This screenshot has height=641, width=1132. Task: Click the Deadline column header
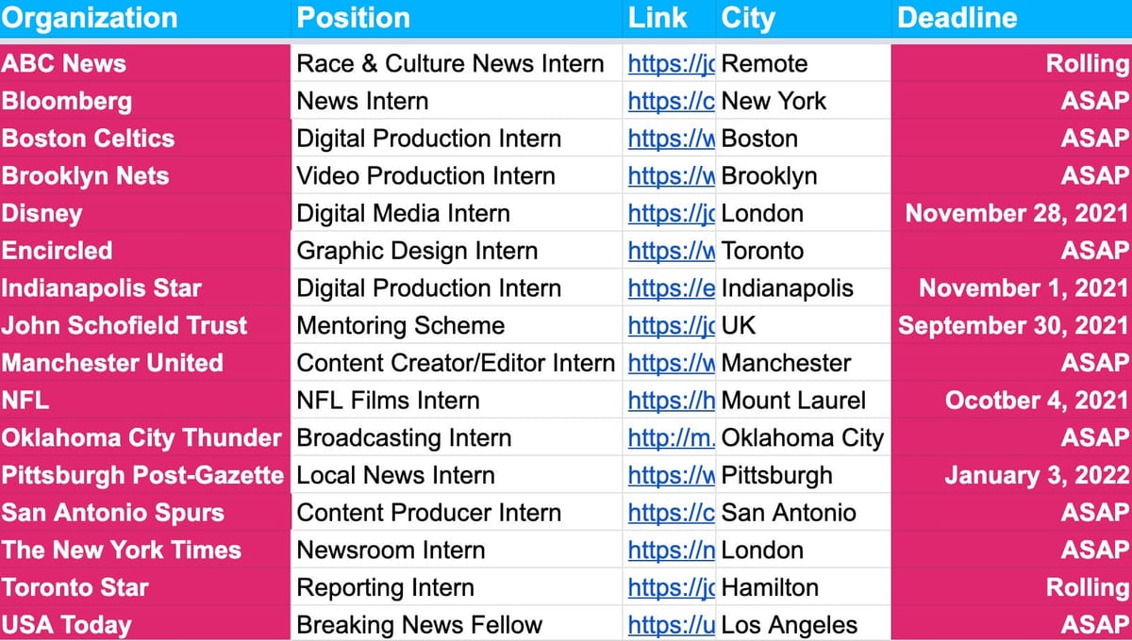click(x=957, y=18)
